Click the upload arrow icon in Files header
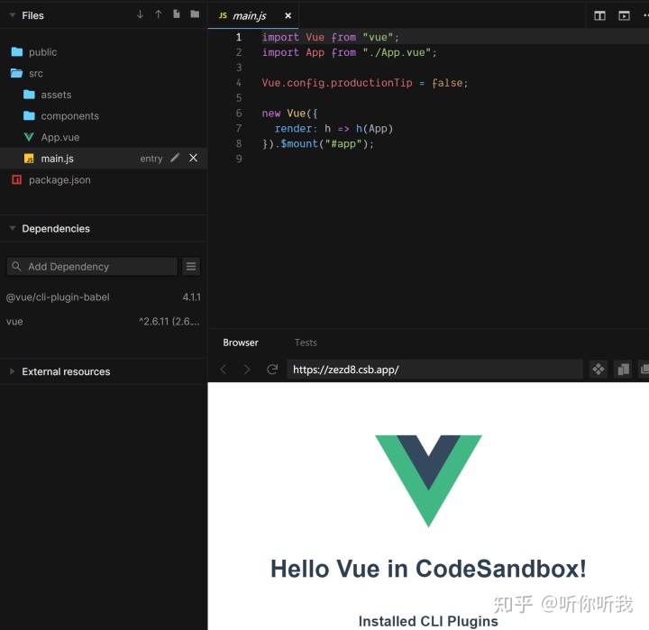Image resolution: width=649 pixels, height=630 pixels. [x=158, y=14]
